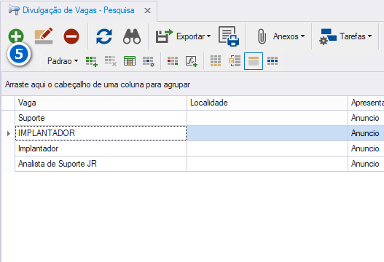Click the red delete record icon
The width and height of the screenshot is (384, 262).
click(71, 36)
